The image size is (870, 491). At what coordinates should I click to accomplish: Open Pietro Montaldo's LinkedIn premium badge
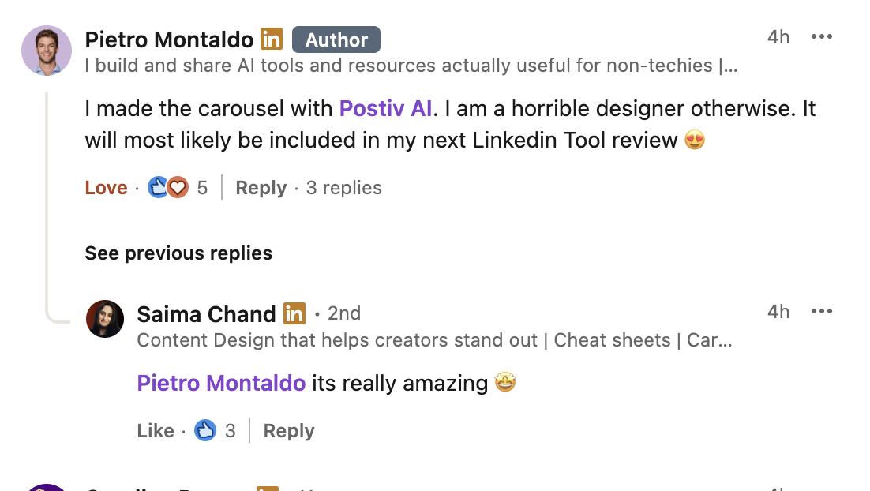272,39
